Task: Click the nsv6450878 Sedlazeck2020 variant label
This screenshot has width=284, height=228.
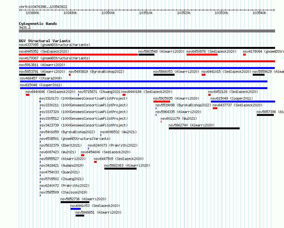Action: coord(211,51)
